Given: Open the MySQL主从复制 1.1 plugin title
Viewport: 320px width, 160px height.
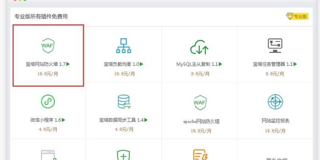Looking at the screenshot, I should point(197,64).
